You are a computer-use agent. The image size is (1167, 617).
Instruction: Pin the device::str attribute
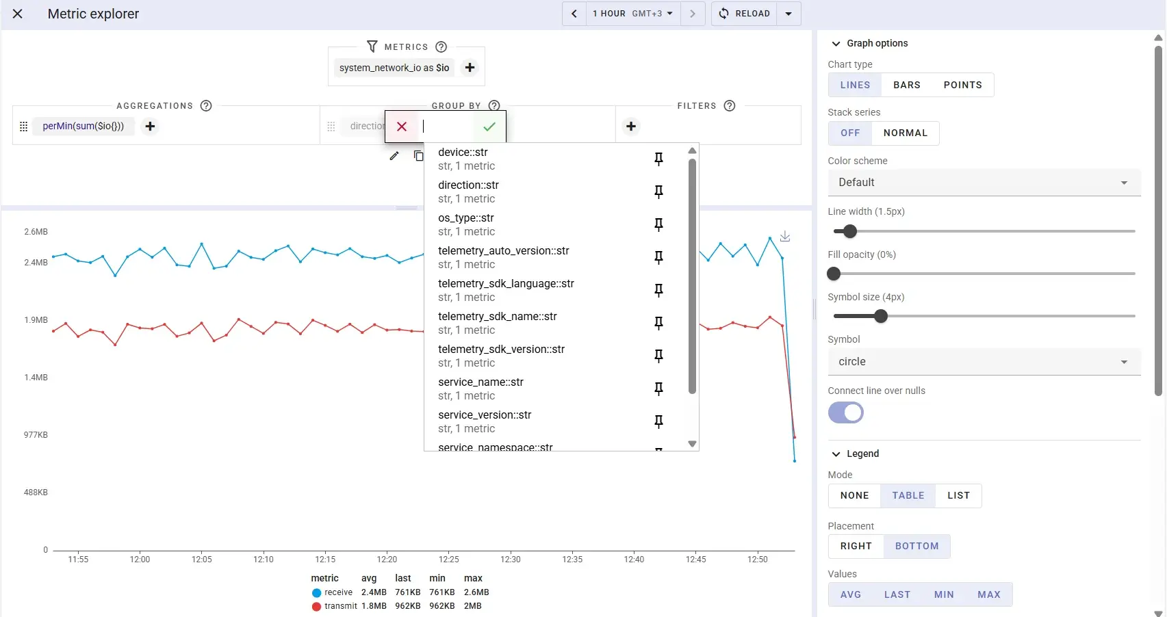658,159
